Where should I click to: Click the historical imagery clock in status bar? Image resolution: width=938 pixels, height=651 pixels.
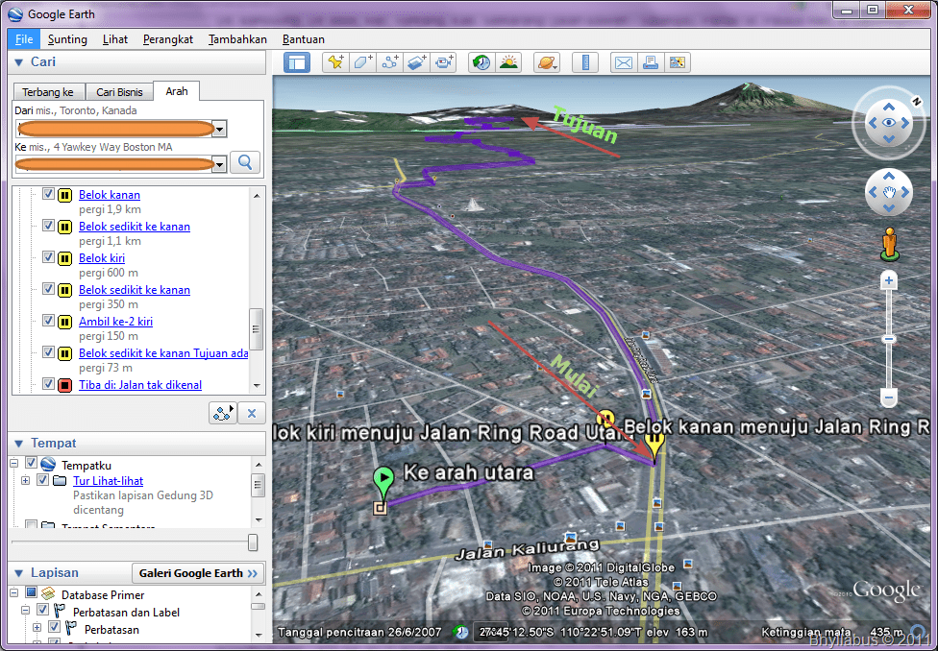pyautogui.click(x=460, y=631)
